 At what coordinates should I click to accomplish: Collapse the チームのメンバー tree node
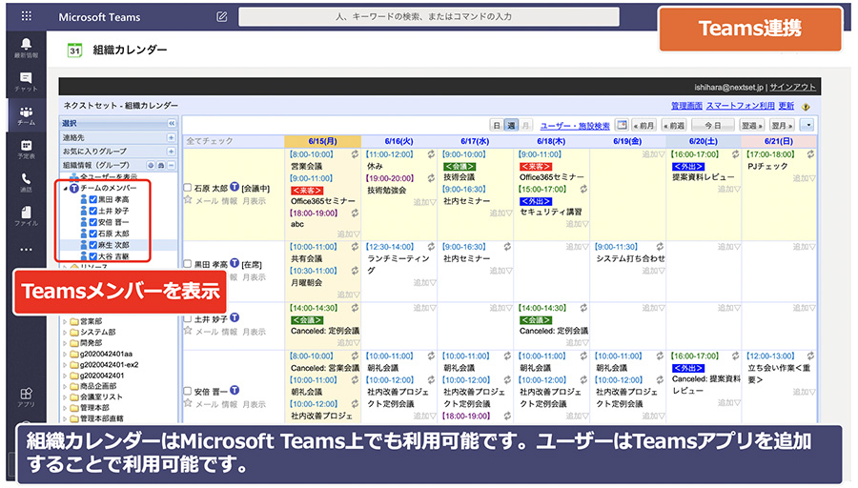coord(66,188)
